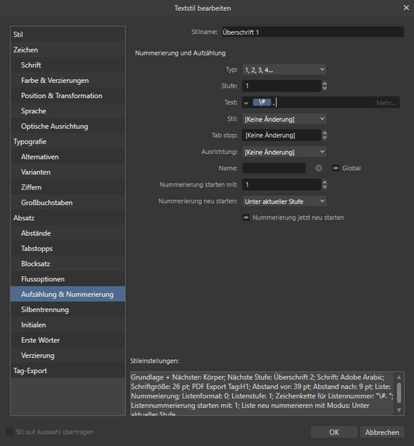Click the Stileinstellungen scroll up arrow

point(399,377)
